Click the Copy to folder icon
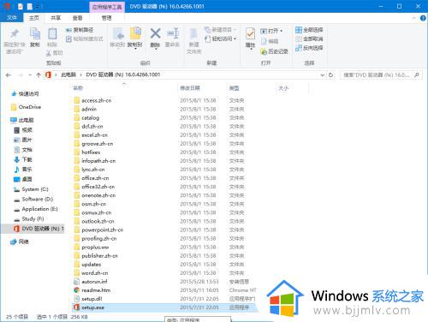 (x=135, y=33)
